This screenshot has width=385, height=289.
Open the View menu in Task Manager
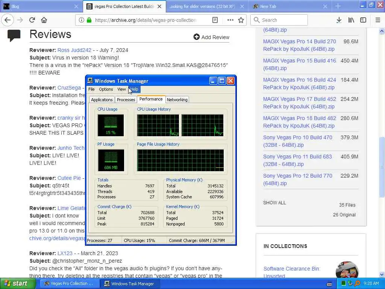121,89
